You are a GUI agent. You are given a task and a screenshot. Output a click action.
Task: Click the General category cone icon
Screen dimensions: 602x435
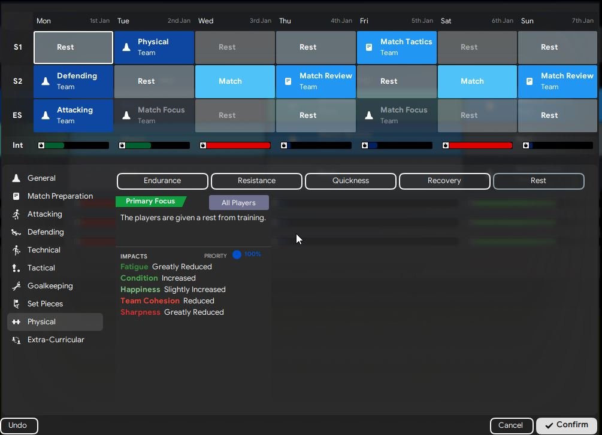click(x=16, y=178)
